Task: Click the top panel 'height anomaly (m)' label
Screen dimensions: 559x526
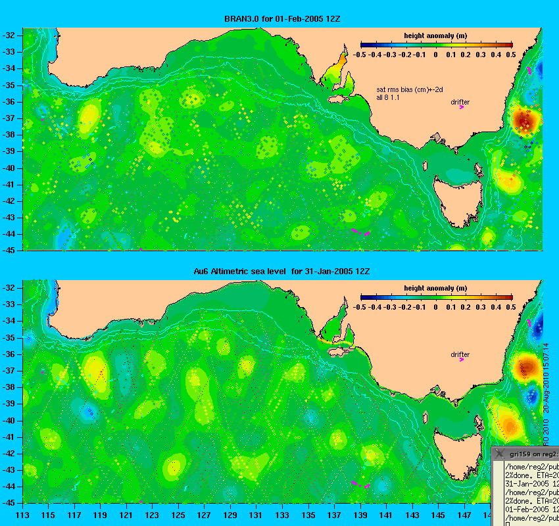Action: pos(435,36)
